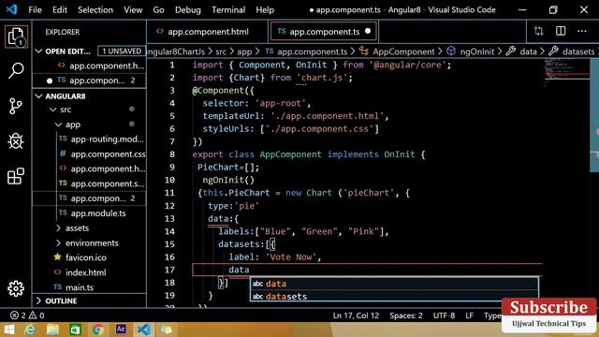Click line number 8 in gutter

click(x=172, y=154)
